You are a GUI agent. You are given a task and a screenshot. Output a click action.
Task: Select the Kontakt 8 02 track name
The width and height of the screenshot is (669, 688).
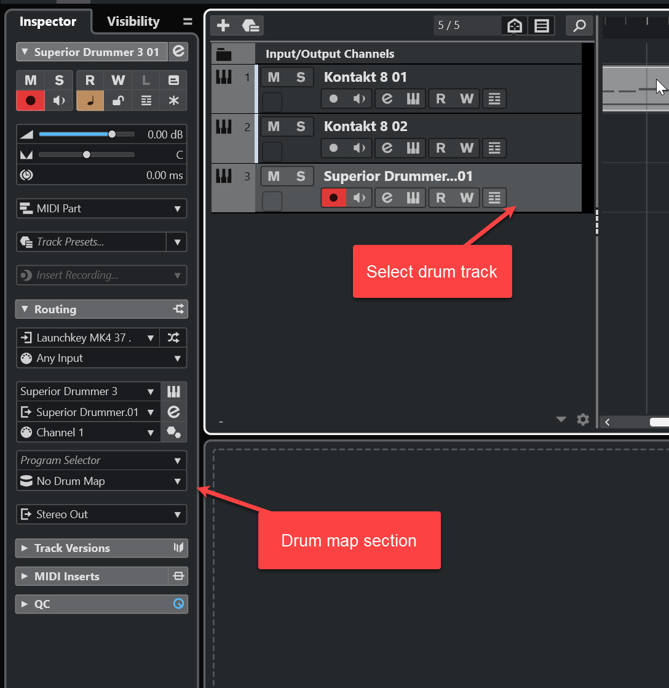(366, 126)
